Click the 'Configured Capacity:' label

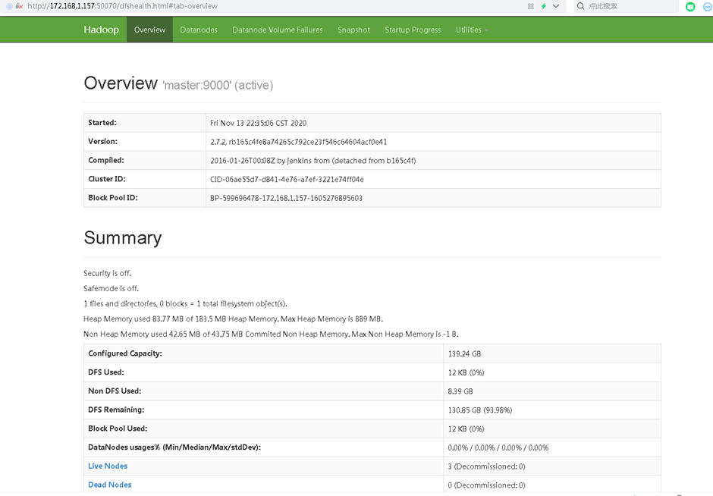point(125,353)
